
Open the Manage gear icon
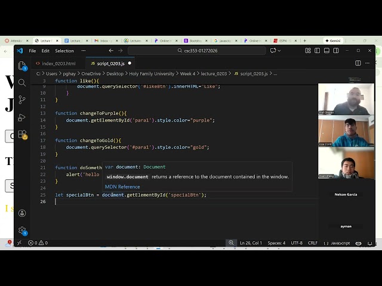[22, 231]
